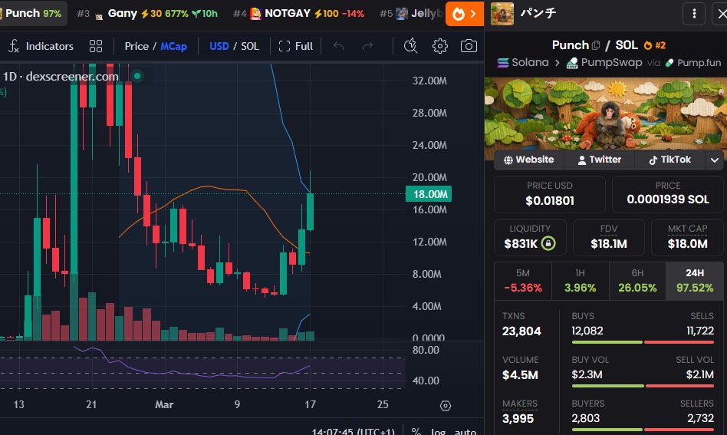This screenshot has height=435, width=727.
Task: Open the Jelly trending token
Action: point(411,14)
